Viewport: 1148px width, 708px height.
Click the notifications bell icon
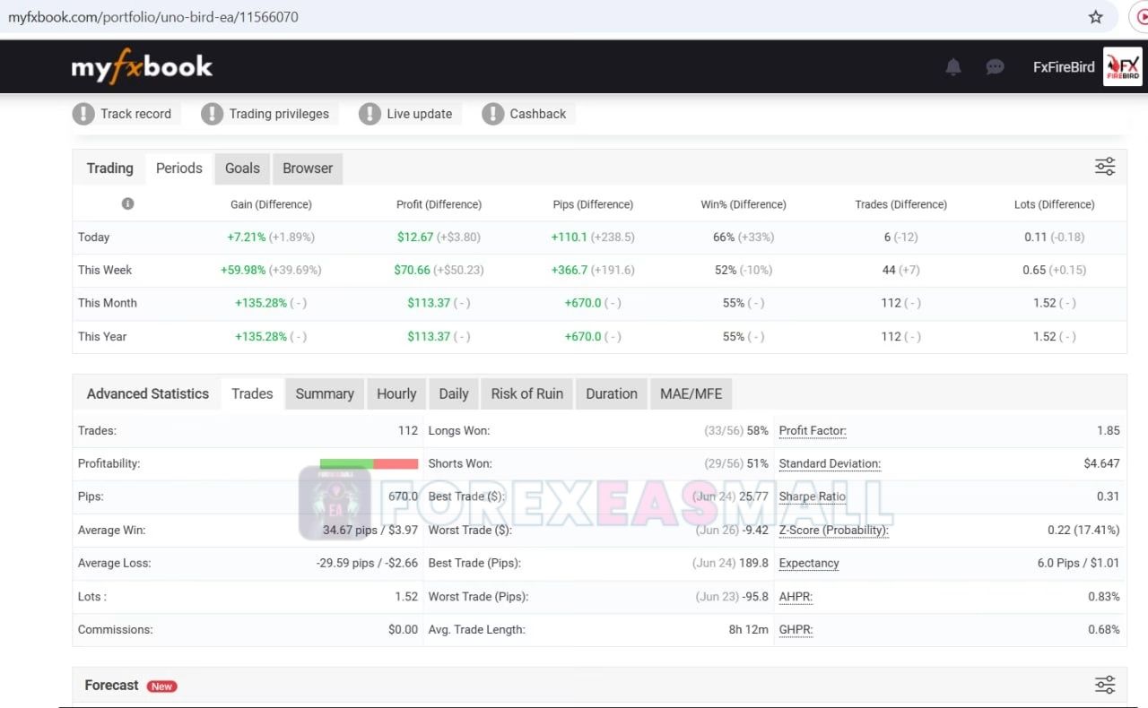click(x=953, y=67)
